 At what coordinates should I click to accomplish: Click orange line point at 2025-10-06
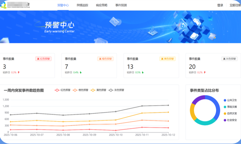10,125
